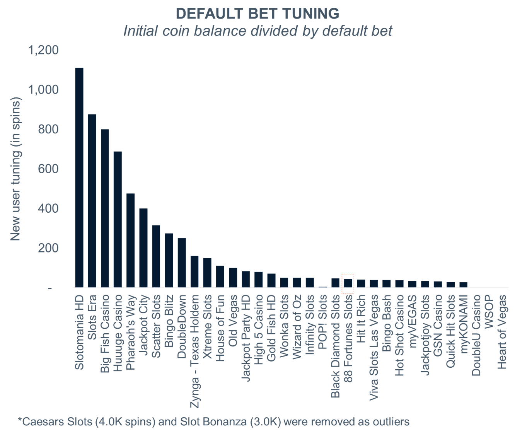This screenshot has width=515, height=435.
Task: Select the Bingo Blitz bar
Action: click(x=169, y=261)
